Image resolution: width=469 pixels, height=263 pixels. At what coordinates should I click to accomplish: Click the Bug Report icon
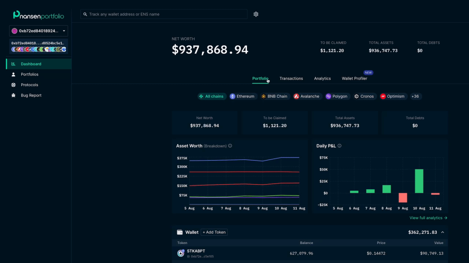(x=13, y=95)
